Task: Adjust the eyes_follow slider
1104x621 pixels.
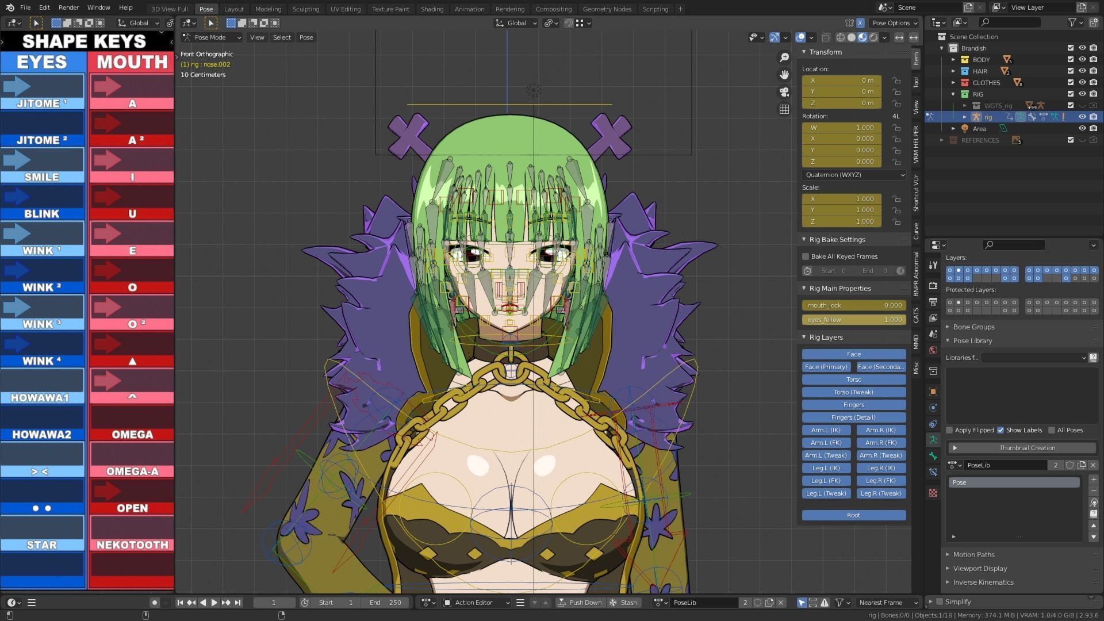Action: click(854, 320)
